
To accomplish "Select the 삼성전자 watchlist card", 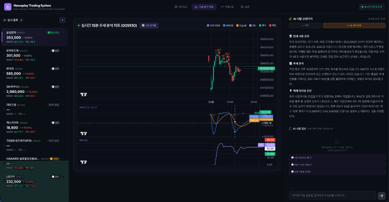I will (x=34, y=37).
